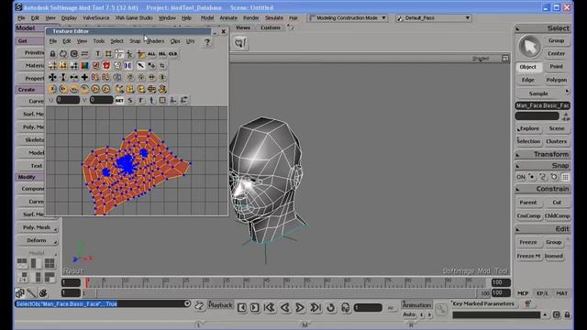Open Texture Editor Select menu

(x=116, y=41)
